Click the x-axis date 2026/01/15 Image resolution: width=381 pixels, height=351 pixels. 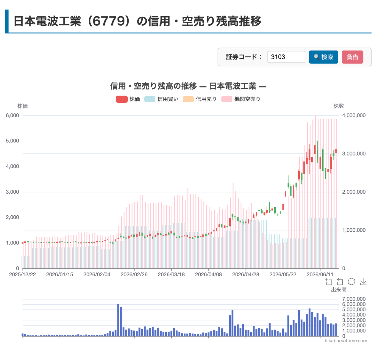coord(60,274)
